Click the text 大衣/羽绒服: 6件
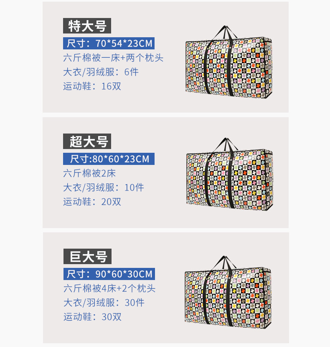This screenshot has width=330, height=347. pyautogui.click(x=101, y=72)
